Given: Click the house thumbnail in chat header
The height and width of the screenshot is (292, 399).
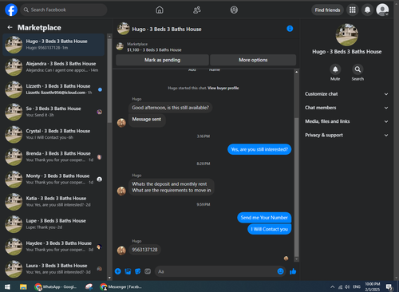Looking at the screenshot, I should coord(124,29).
